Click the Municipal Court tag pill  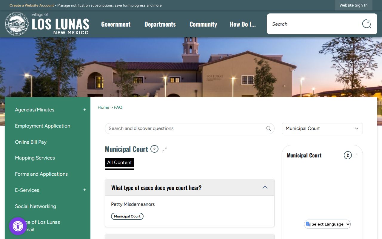(127, 216)
